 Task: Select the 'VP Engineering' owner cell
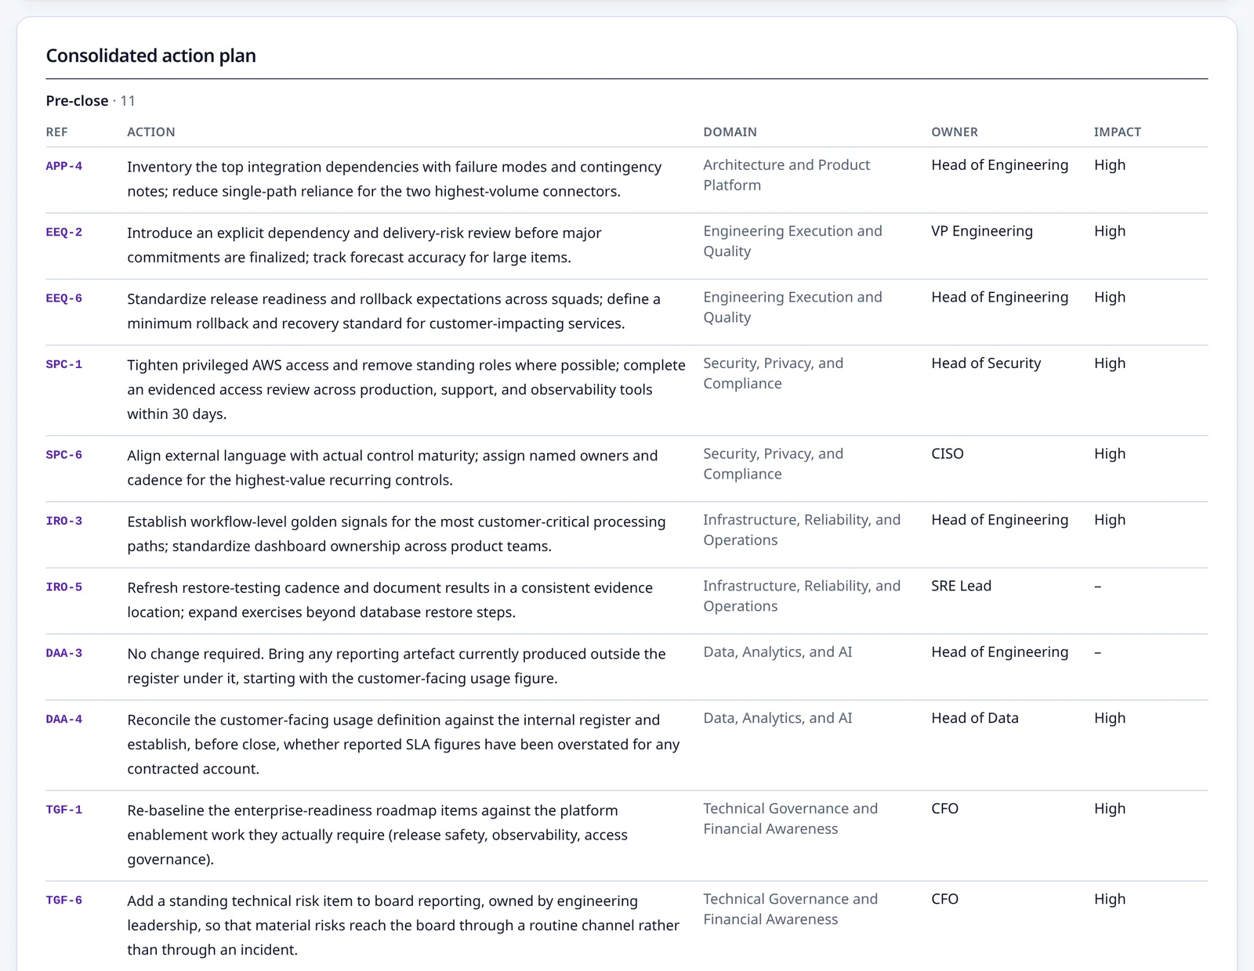tap(982, 231)
